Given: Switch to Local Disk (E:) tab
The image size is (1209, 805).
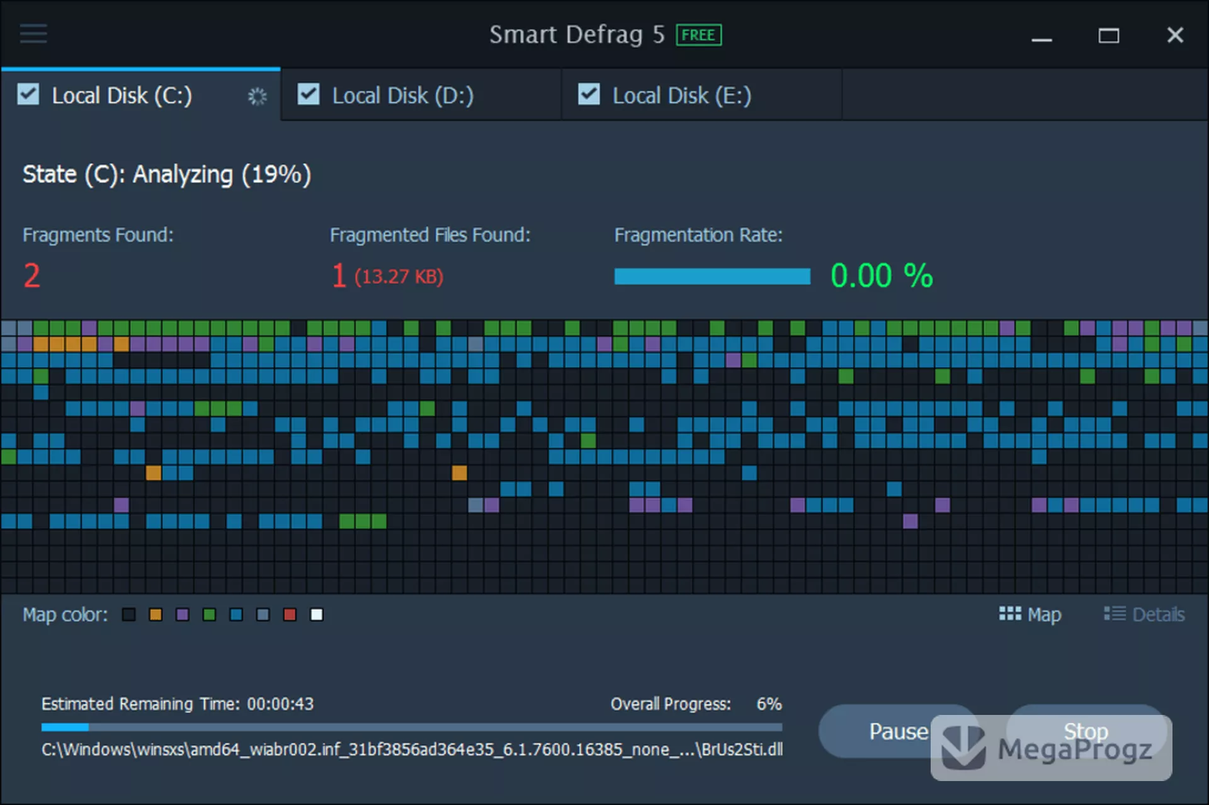Looking at the screenshot, I should coord(701,95).
